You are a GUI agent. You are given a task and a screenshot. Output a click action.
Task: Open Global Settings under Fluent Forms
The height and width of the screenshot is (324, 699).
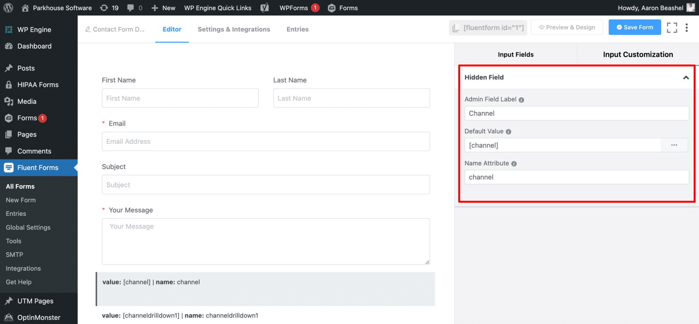tap(28, 227)
